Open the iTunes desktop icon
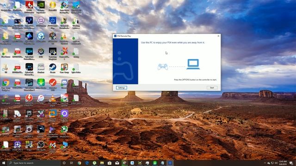 (41, 100)
